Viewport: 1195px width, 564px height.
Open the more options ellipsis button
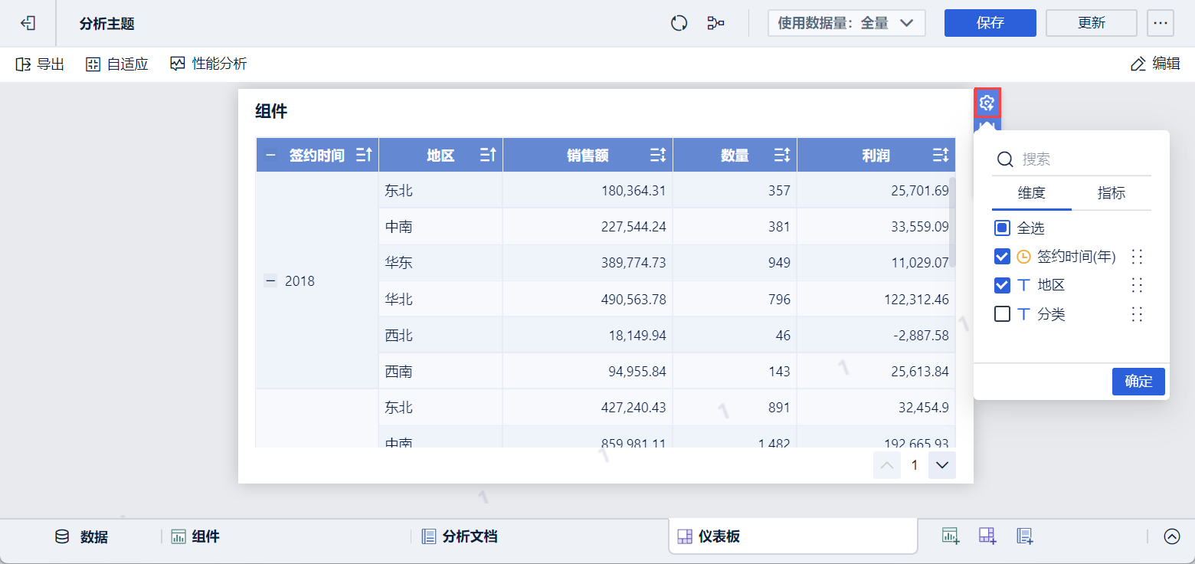pos(1161,23)
